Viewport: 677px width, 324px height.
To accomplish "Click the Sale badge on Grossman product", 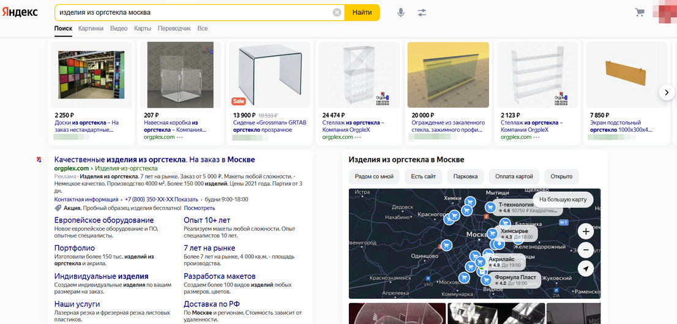I will (238, 101).
